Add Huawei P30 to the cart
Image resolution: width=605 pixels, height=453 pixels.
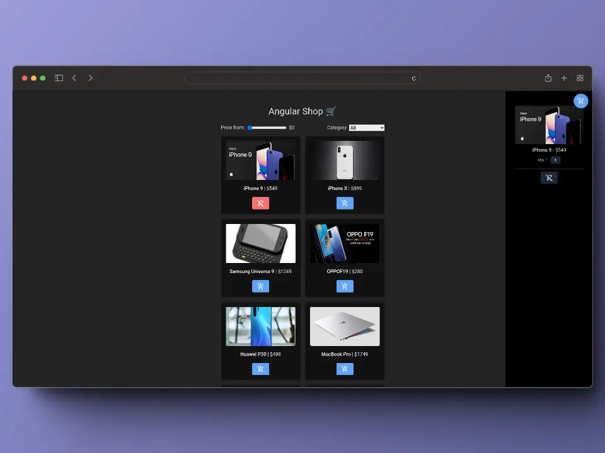point(260,369)
